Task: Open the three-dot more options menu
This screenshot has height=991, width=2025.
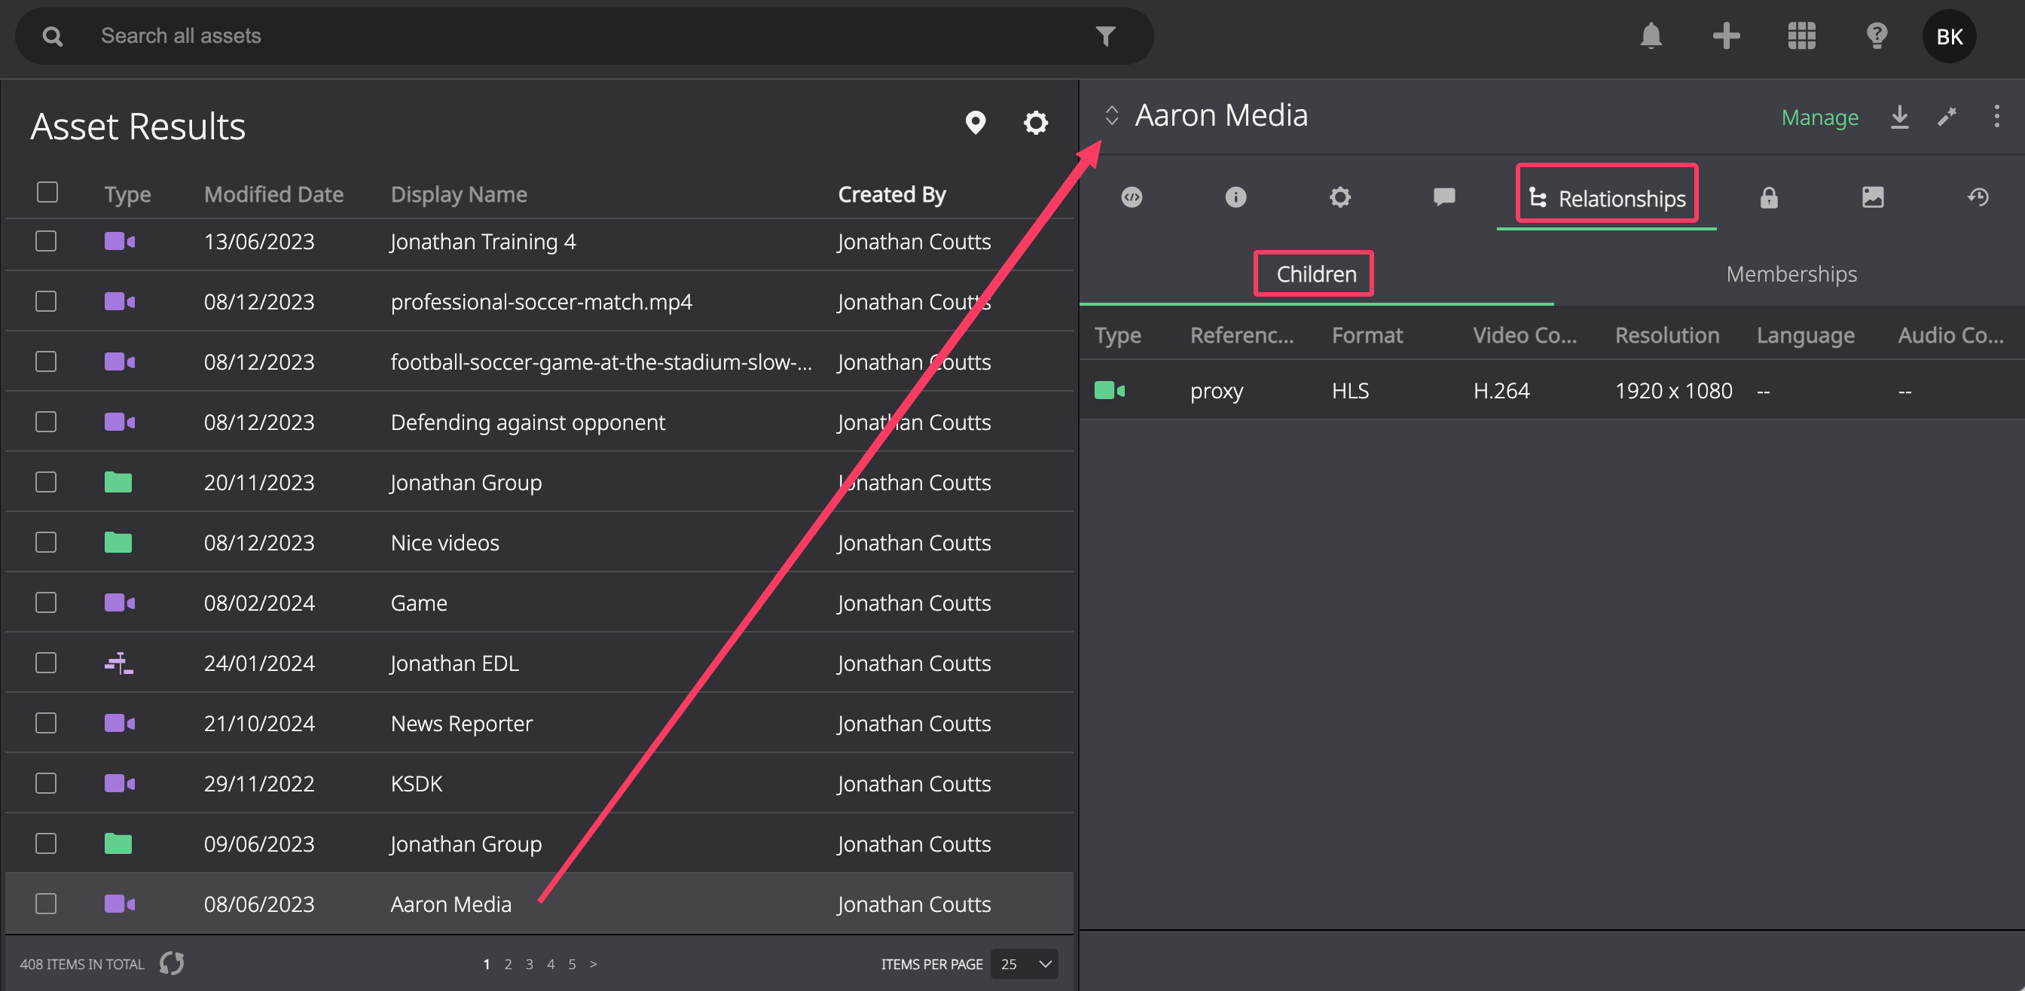Action: tap(1996, 117)
